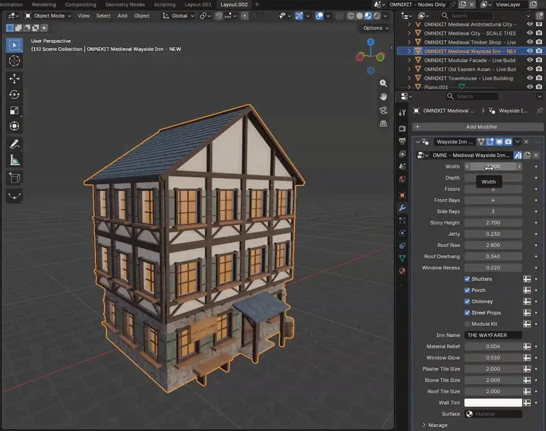546x431 pixels.
Task: Open the View menu in viewport header
Action: (x=83, y=16)
